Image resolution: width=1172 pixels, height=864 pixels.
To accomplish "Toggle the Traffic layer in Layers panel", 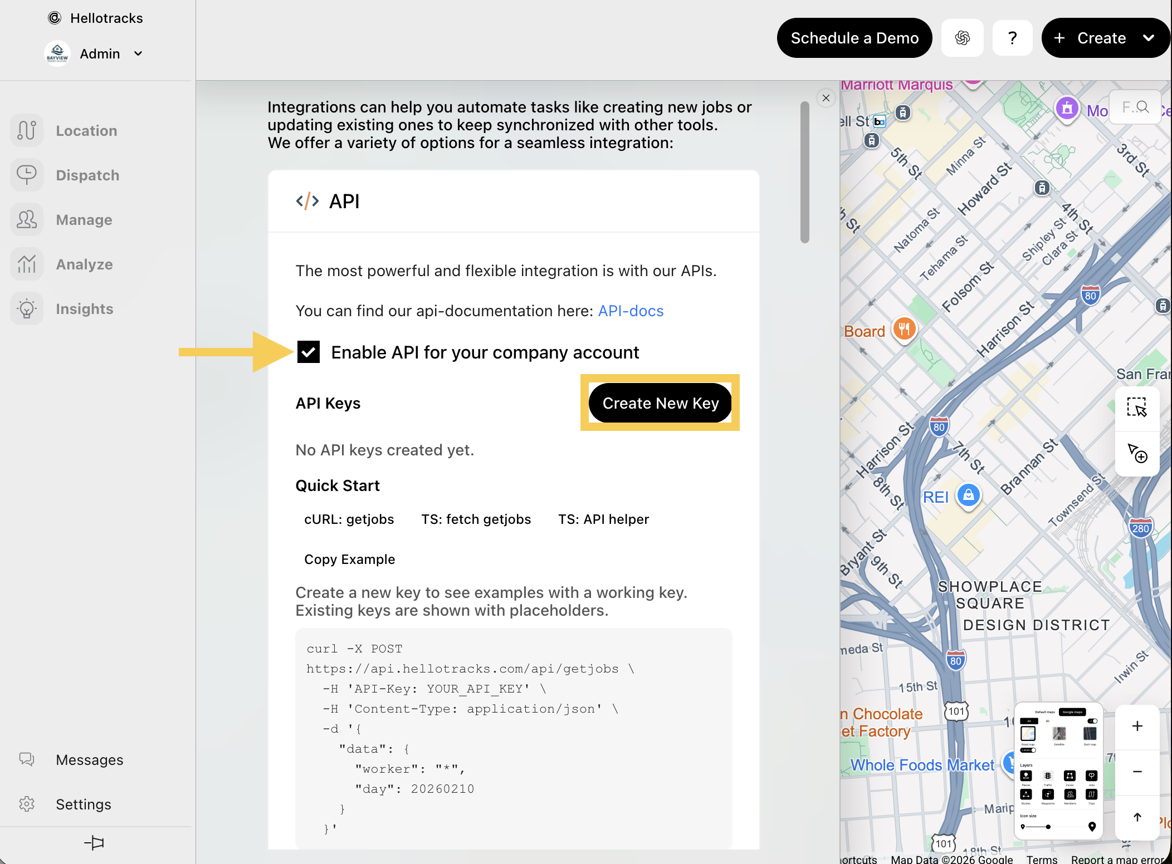I will click(x=1048, y=776).
